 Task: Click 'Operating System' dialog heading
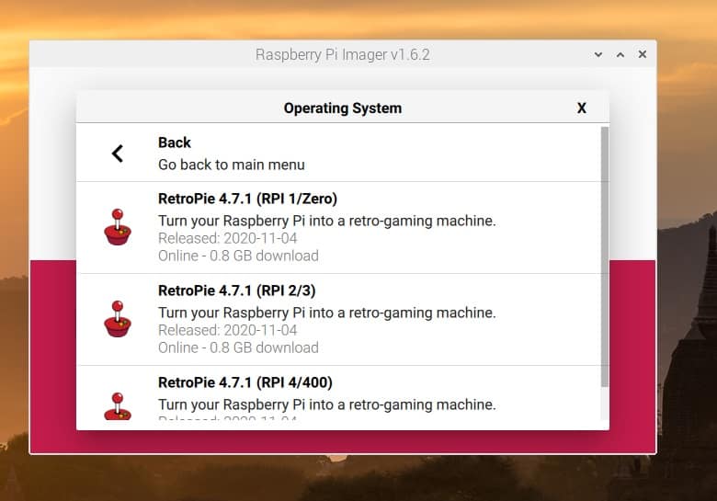(343, 108)
